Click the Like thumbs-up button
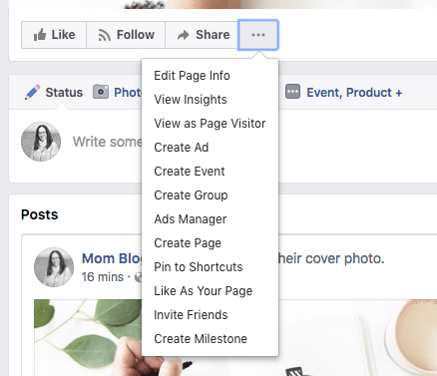Viewport: 437px width, 376px height. pyautogui.click(x=54, y=35)
